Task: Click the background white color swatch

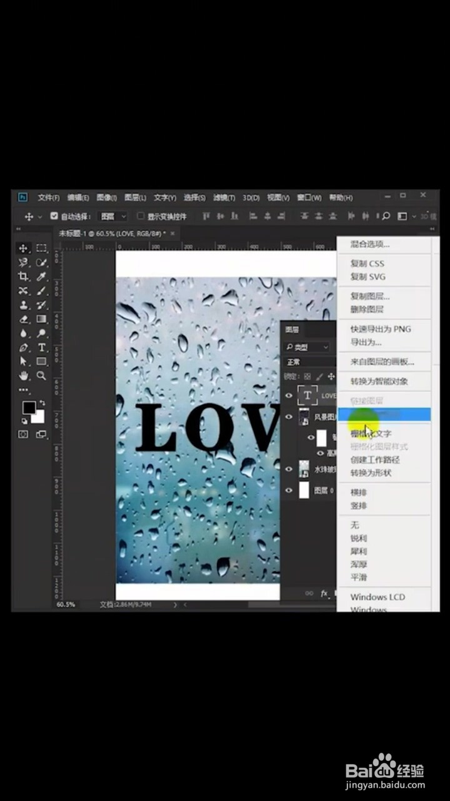Action: click(x=40, y=418)
